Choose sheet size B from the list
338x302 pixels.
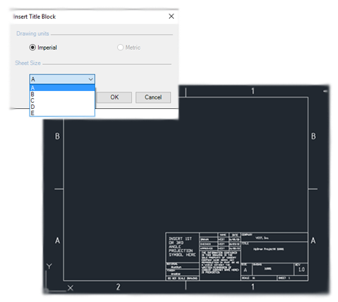[62, 94]
